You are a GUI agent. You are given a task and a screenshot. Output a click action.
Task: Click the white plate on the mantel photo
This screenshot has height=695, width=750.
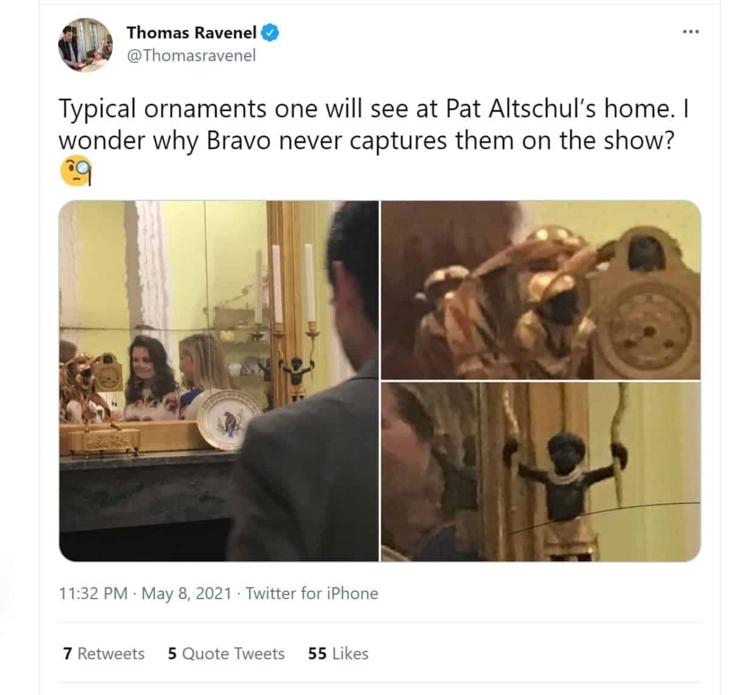228,420
